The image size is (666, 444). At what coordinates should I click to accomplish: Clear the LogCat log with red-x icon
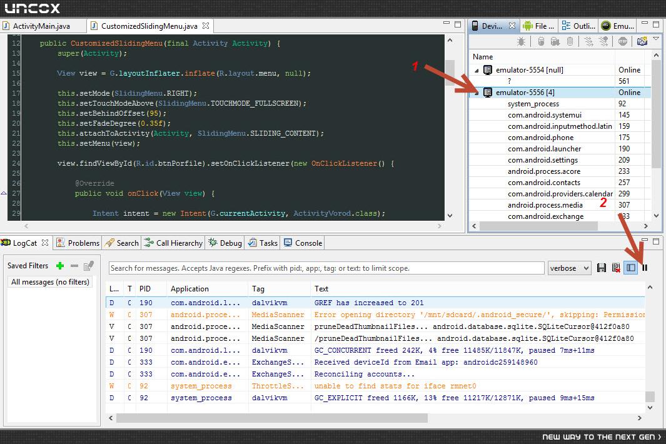point(616,268)
